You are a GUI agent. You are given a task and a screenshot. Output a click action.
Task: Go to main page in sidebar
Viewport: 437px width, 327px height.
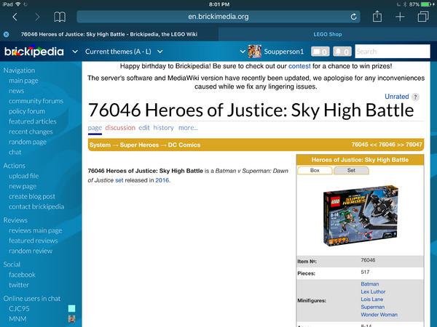23,81
